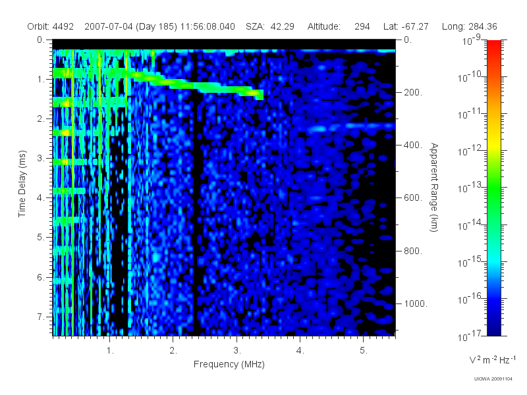This screenshot has width=527, height=395.
Task: Click the '3.' tick on the frequency axis
Action: [x=236, y=351]
